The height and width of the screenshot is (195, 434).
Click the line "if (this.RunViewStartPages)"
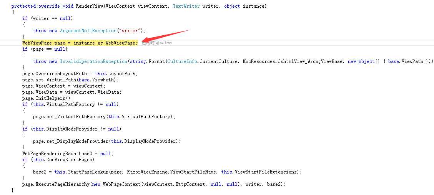click(x=58, y=160)
